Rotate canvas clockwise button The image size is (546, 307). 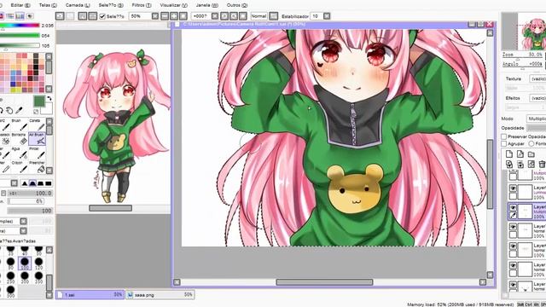point(234,16)
